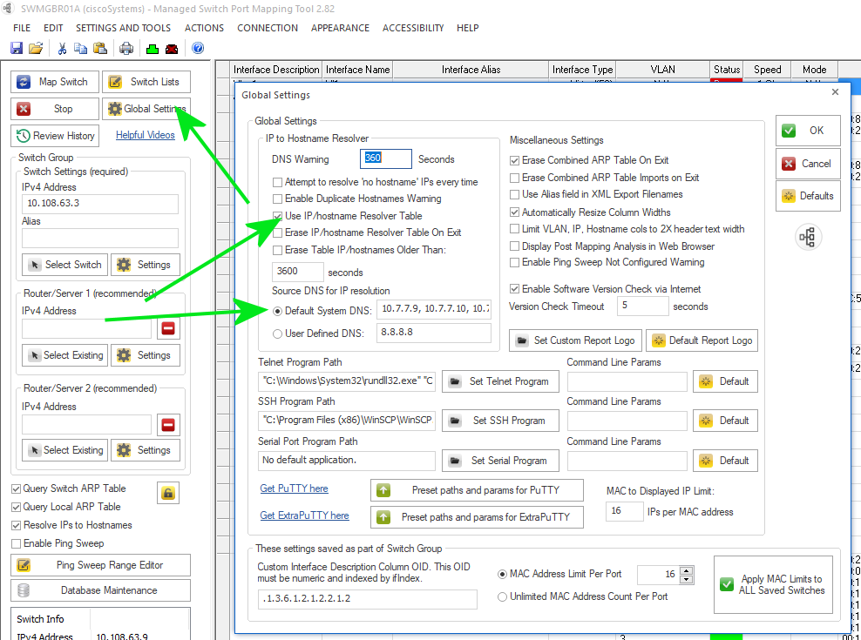
Task: Click the Paste clipboard toolbar icon
Action: (100, 48)
